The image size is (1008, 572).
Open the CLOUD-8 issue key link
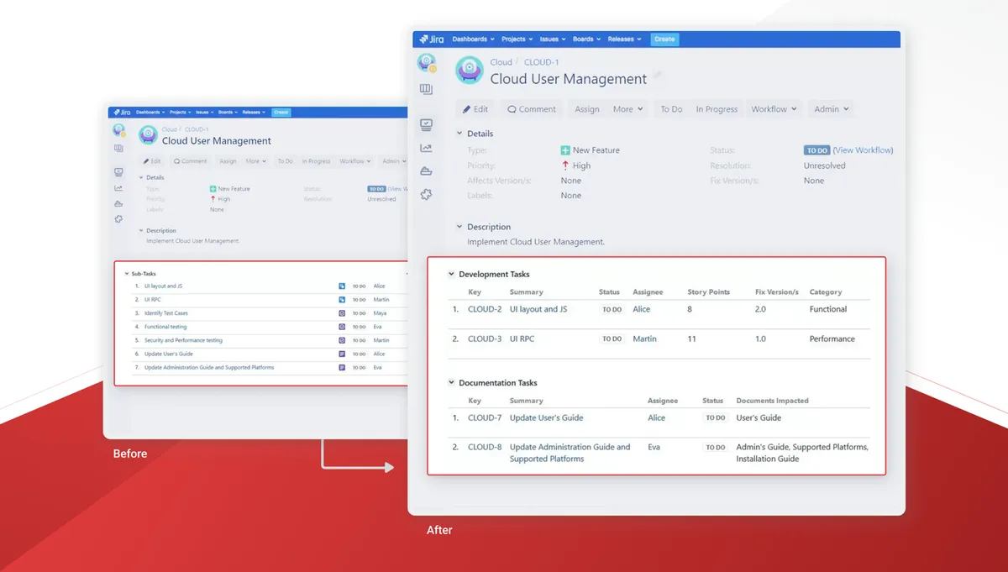(485, 447)
